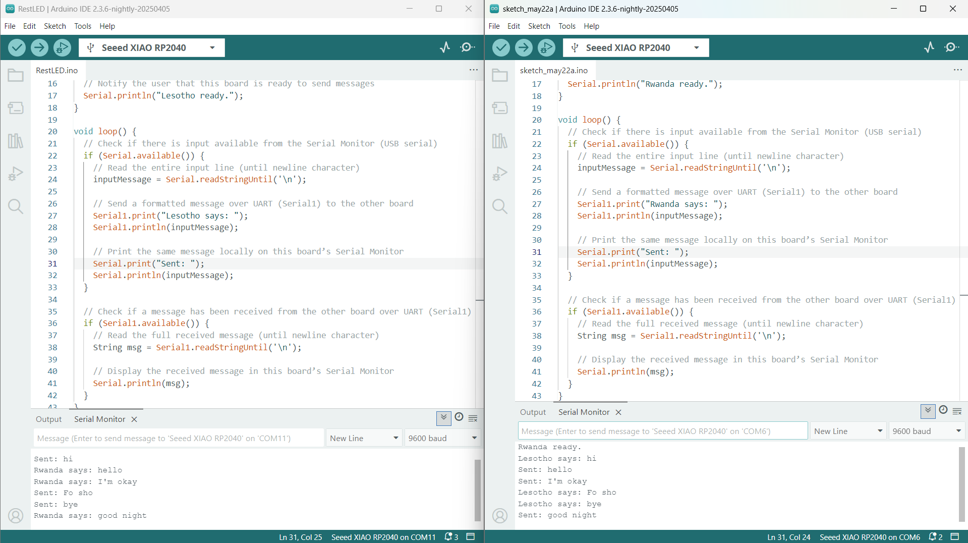Open Serial Plotter in sketch_may22a window
The width and height of the screenshot is (968, 543).
pyautogui.click(x=929, y=47)
